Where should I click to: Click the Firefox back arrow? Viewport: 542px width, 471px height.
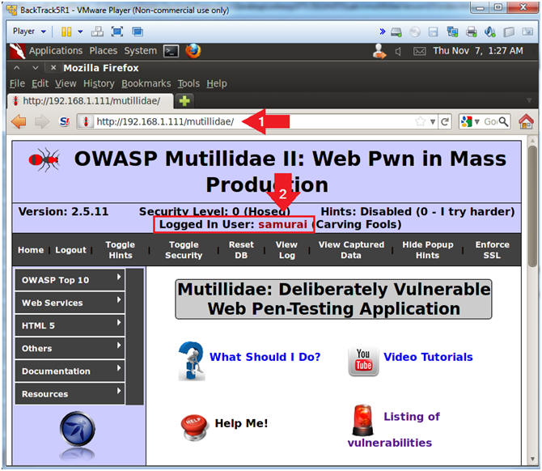tap(19, 121)
